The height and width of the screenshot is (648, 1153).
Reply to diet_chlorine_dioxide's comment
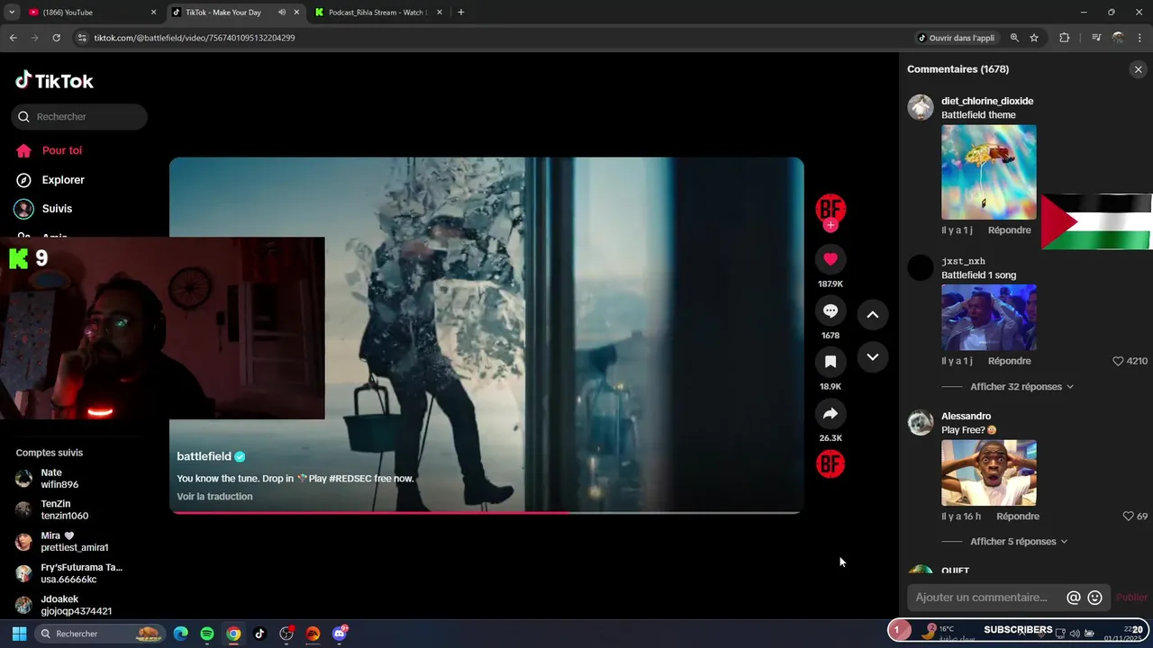point(1009,230)
